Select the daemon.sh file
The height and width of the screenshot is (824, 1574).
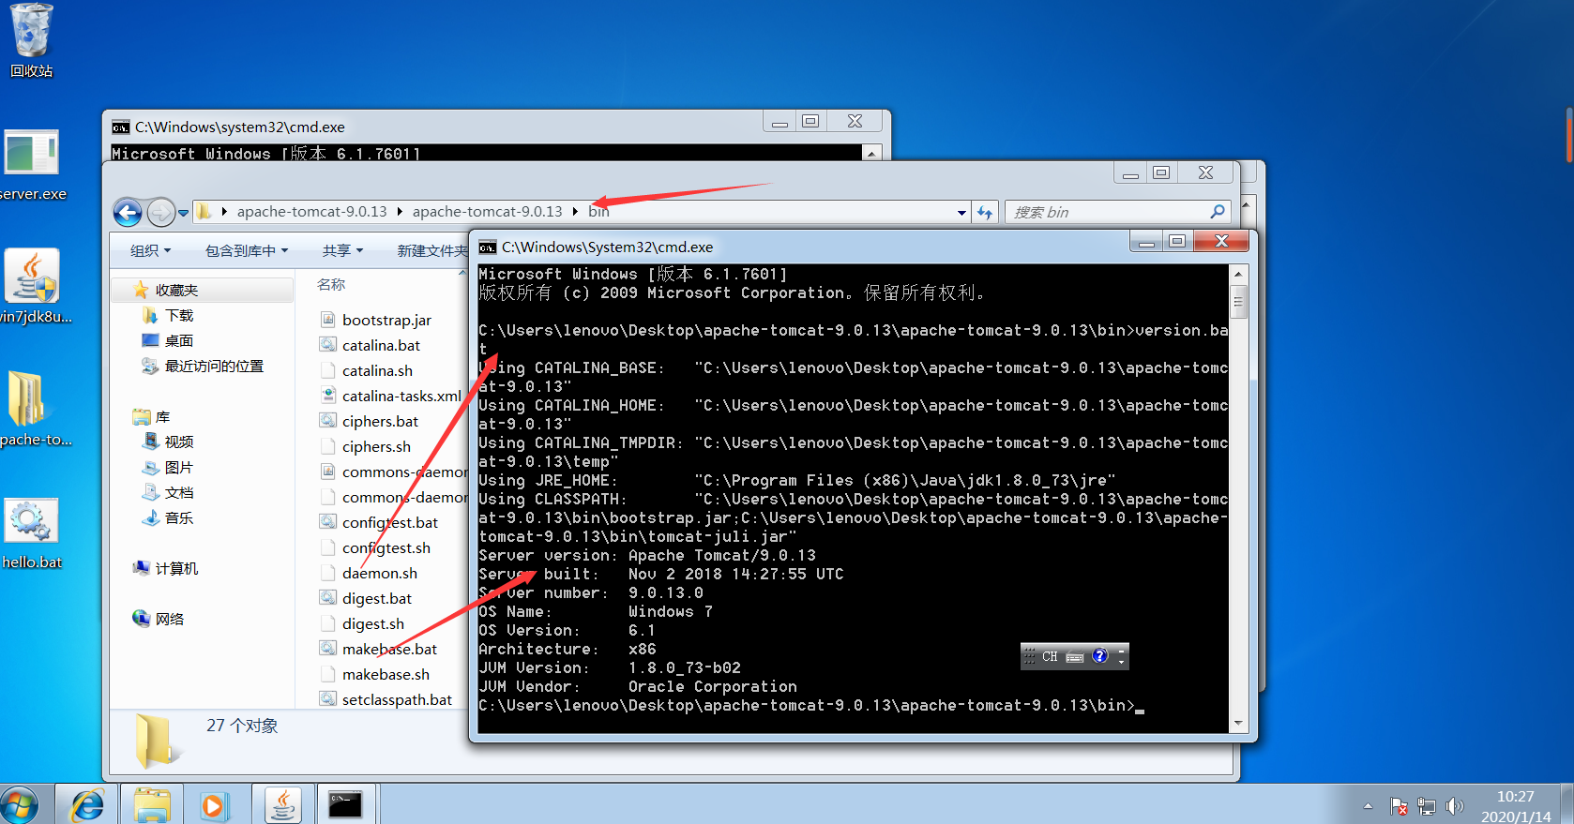click(x=380, y=573)
